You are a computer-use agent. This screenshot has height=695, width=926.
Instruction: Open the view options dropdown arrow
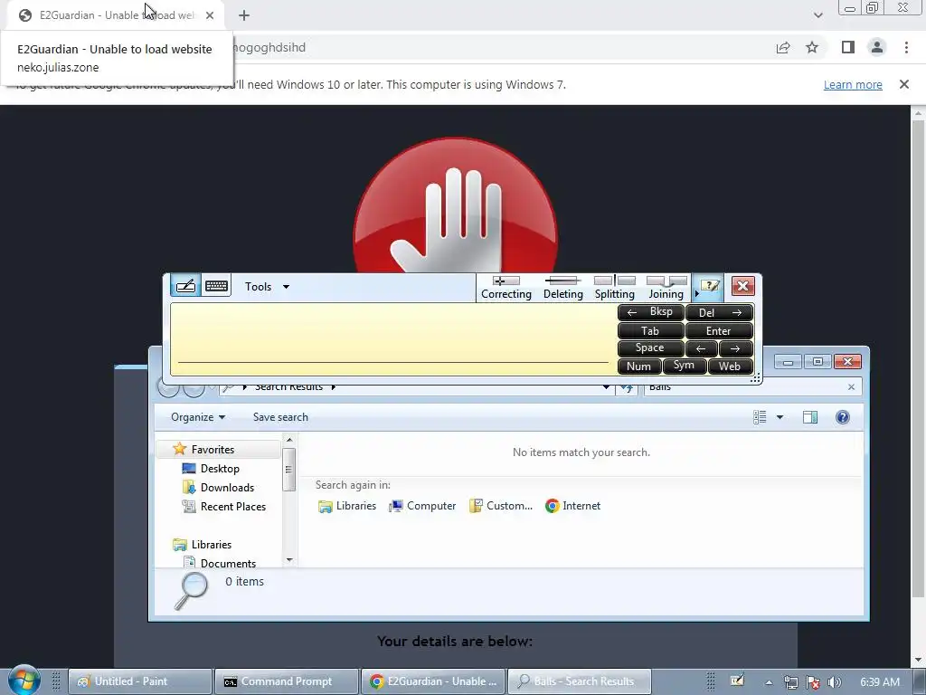[x=780, y=417]
